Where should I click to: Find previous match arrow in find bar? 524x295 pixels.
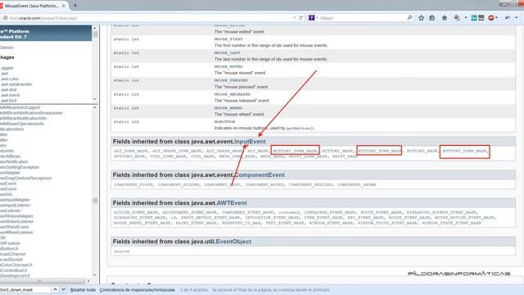55,289
